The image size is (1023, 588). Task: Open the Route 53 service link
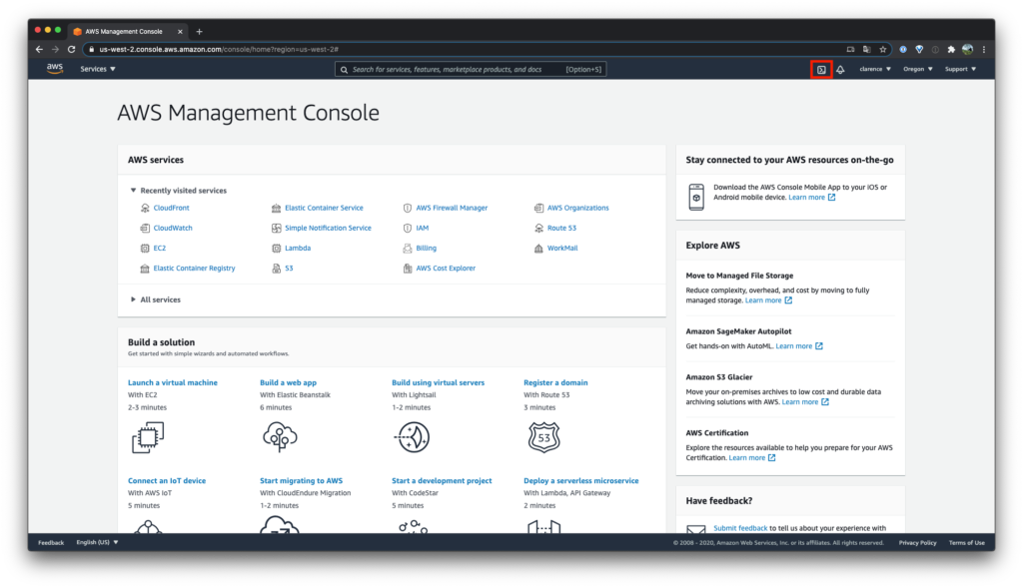click(x=561, y=228)
